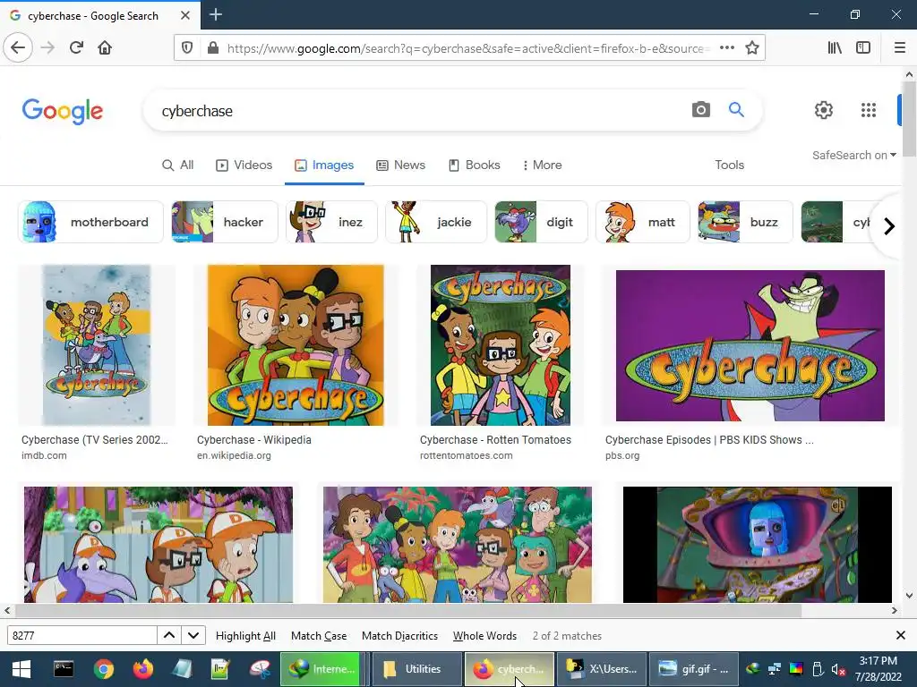Screen dimensions: 917x687
Task: Click the Google logo
Action: [63, 111]
